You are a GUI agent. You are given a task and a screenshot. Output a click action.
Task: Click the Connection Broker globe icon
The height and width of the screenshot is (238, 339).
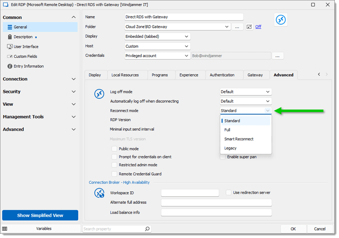click(x=99, y=193)
